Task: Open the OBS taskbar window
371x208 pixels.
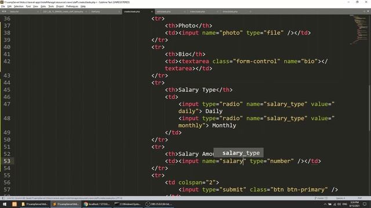Action: (x=159, y=204)
